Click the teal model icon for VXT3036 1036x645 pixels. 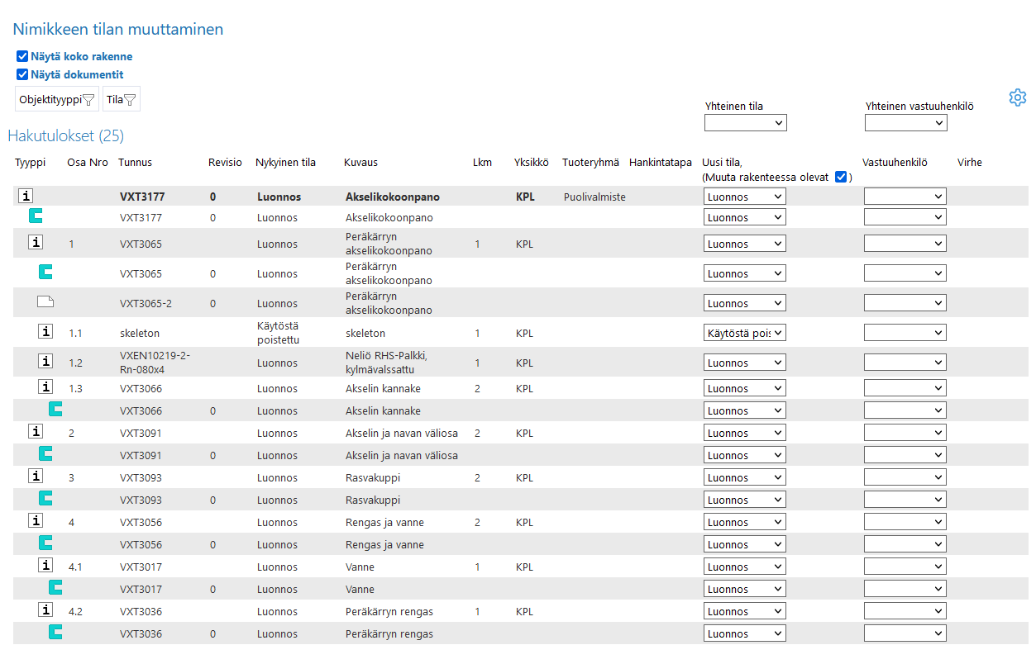point(55,633)
